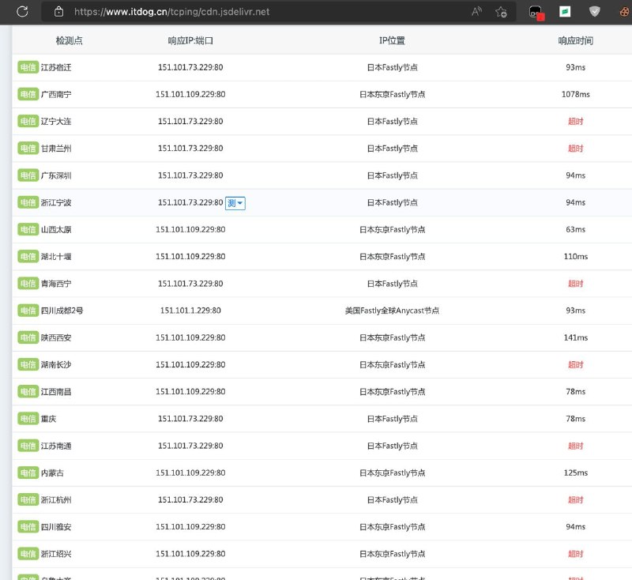Click IP 151.101.1.229:80 in 四川成都2号 row

[x=190, y=311]
